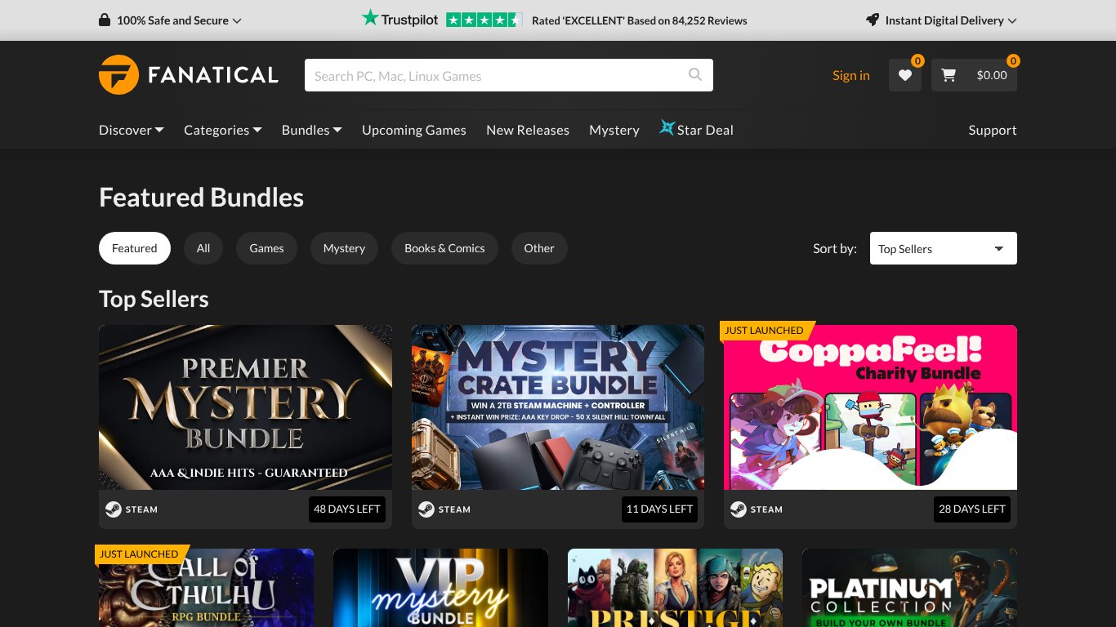Open VIP Mystery Bundle thumbnail
The width and height of the screenshot is (1116, 627).
point(440,588)
